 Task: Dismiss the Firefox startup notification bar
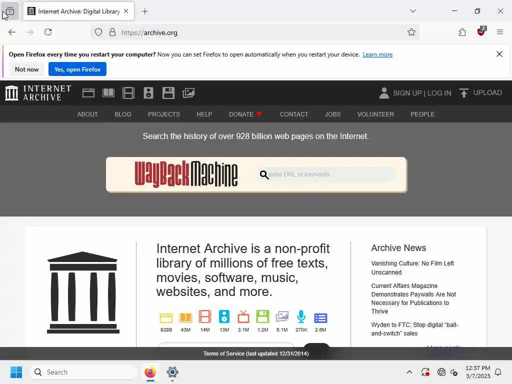tap(499, 54)
